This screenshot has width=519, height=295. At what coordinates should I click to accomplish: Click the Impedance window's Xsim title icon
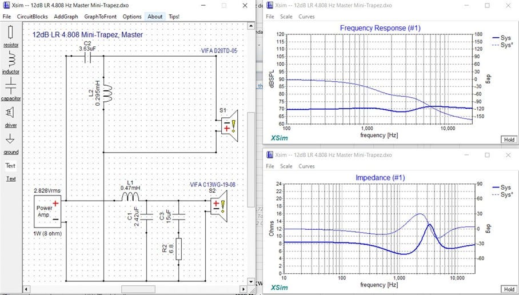[270, 155]
